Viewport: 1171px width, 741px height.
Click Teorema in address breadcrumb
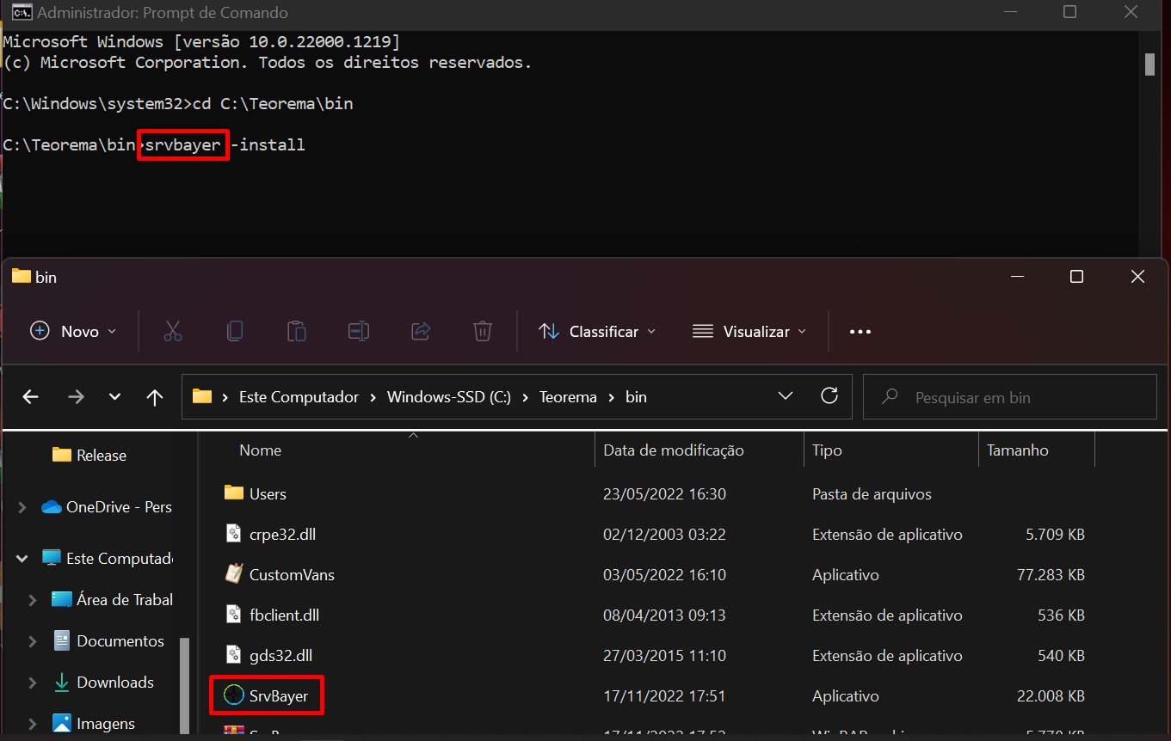tap(568, 397)
